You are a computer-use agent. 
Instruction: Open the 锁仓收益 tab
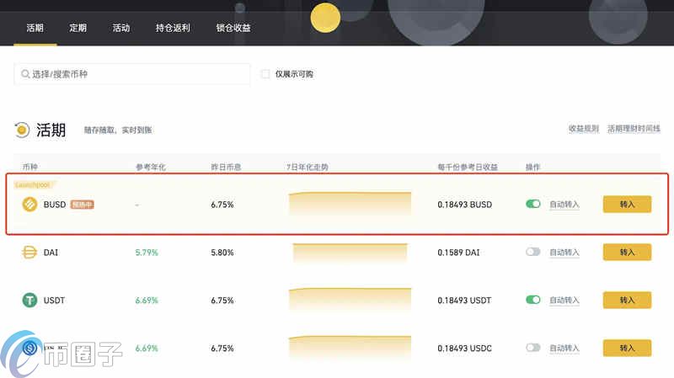coord(233,28)
